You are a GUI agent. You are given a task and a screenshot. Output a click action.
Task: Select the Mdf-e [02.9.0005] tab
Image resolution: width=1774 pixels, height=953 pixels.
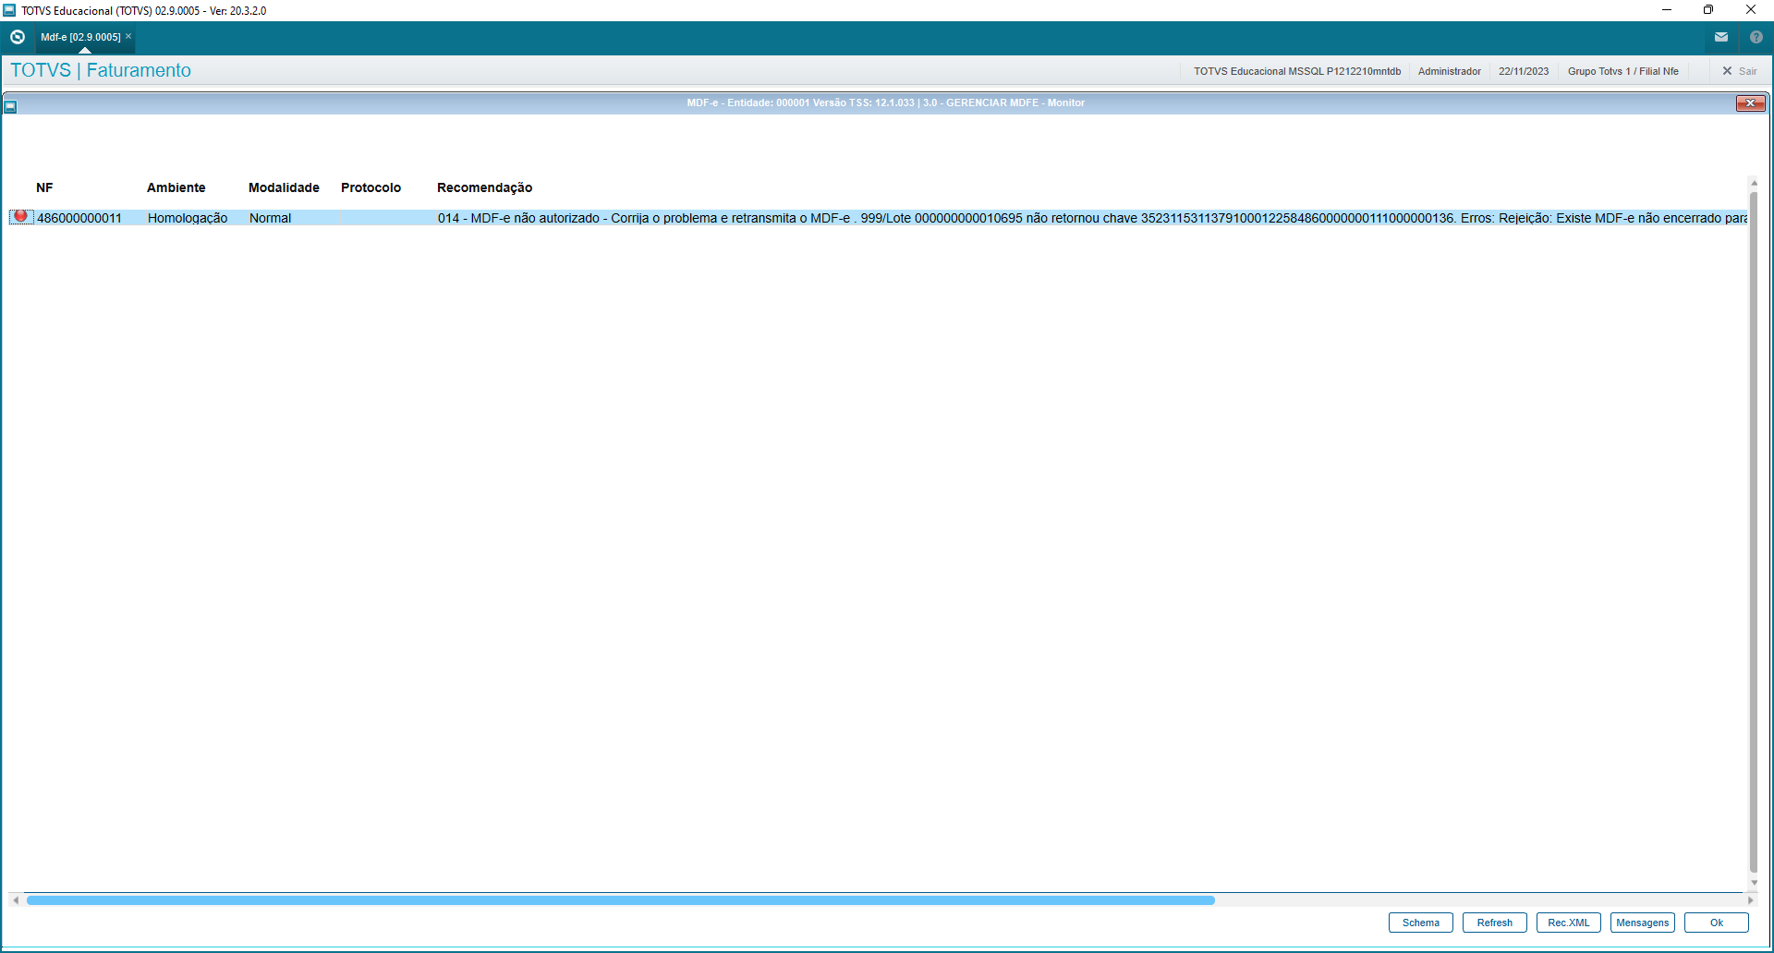(x=80, y=37)
